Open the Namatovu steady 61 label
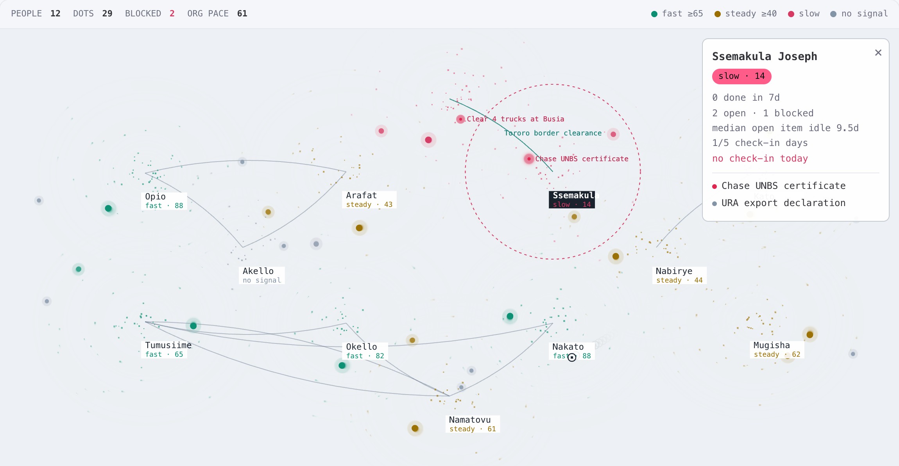This screenshot has height=466, width=899. tap(473, 424)
